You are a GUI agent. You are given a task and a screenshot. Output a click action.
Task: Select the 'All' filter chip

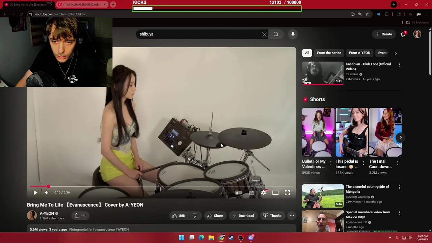(x=307, y=53)
